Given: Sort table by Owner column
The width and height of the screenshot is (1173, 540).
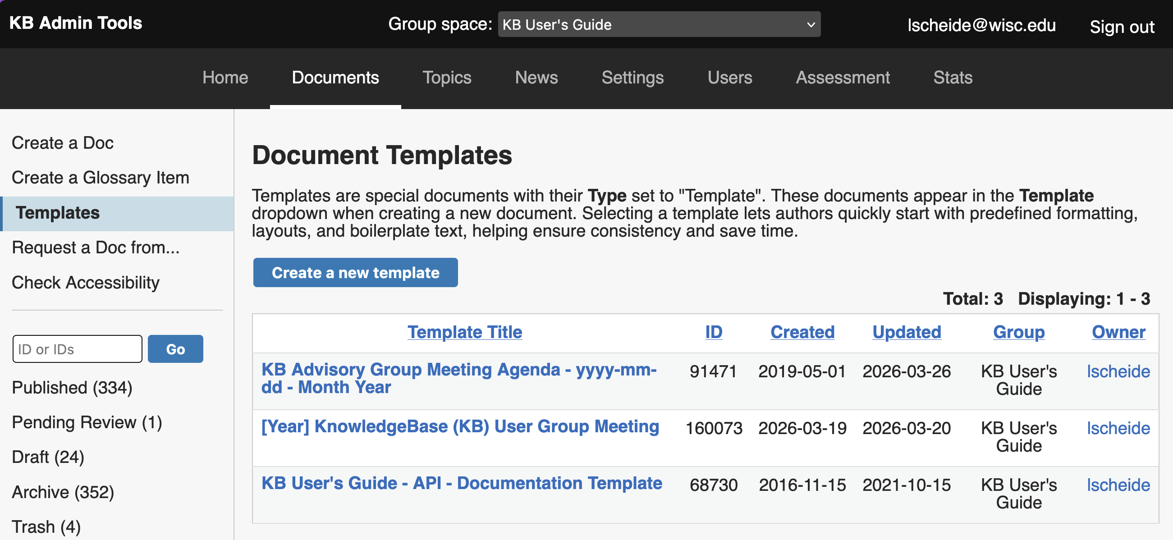Looking at the screenshot, I should [x=1118, y=332].
